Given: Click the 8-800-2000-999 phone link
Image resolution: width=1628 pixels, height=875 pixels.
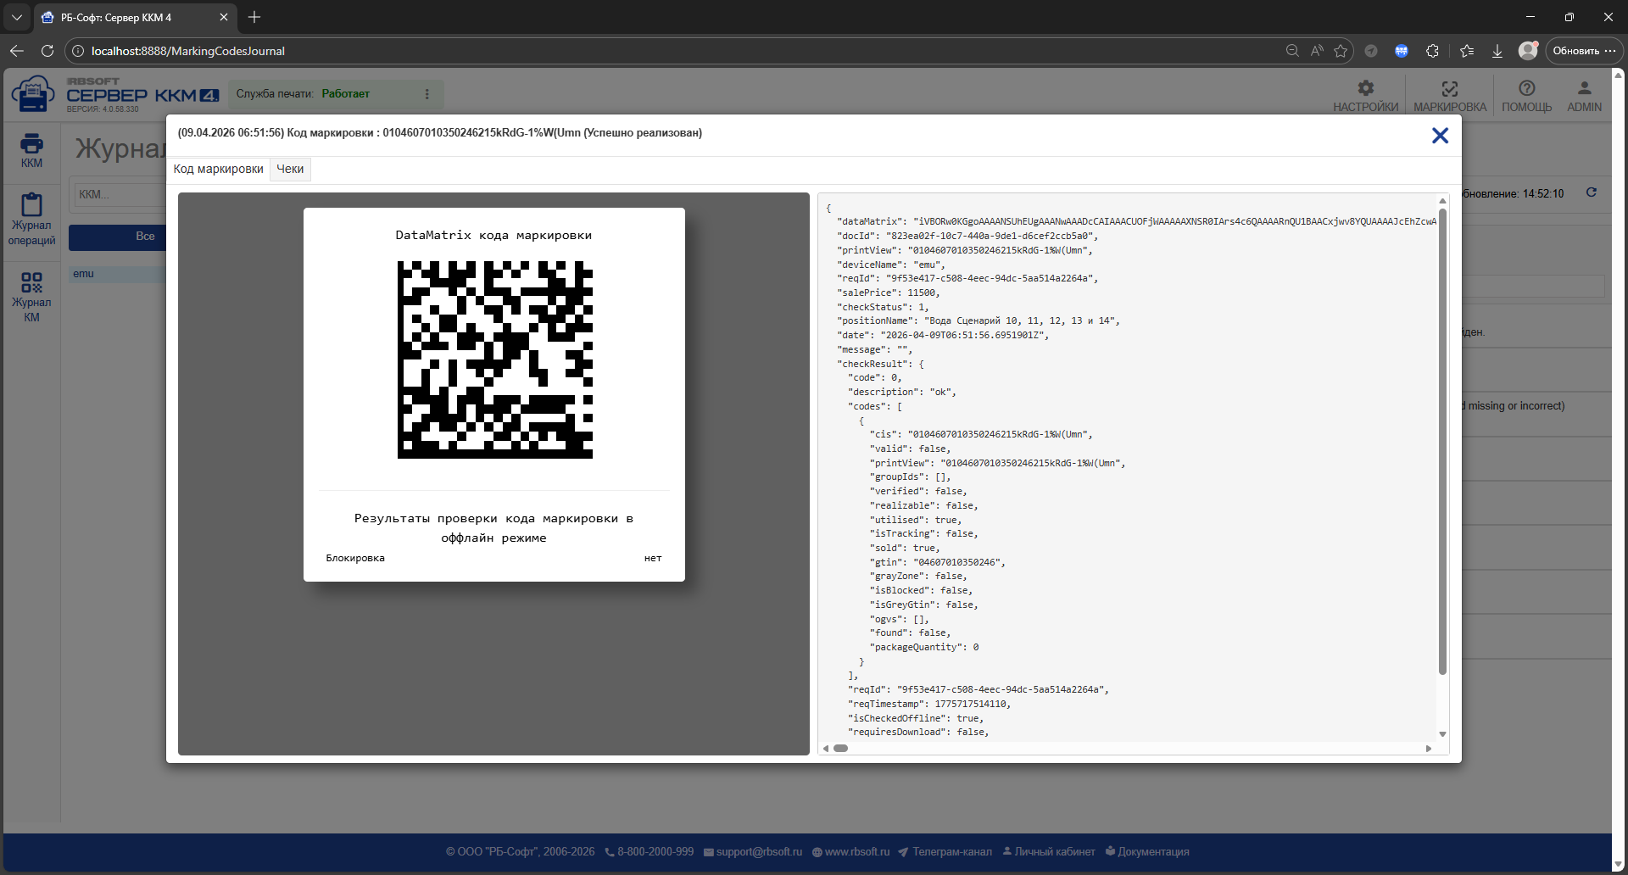Looking at the screenshot, I should 650,852.
